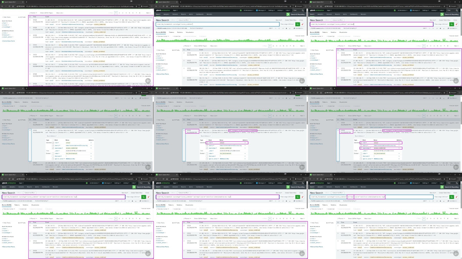Click Splunk enterprise logo in top-middle screenshot

pos(163,10)
